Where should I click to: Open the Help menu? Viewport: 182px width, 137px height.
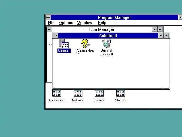tap(102, 23)
